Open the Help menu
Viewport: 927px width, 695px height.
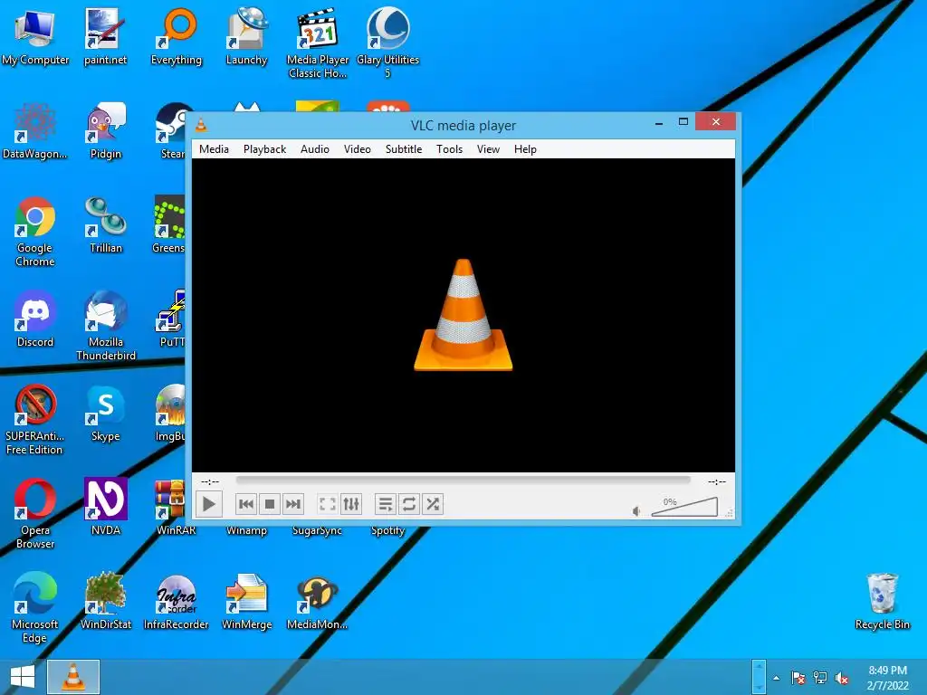click(x=526, y=149)
